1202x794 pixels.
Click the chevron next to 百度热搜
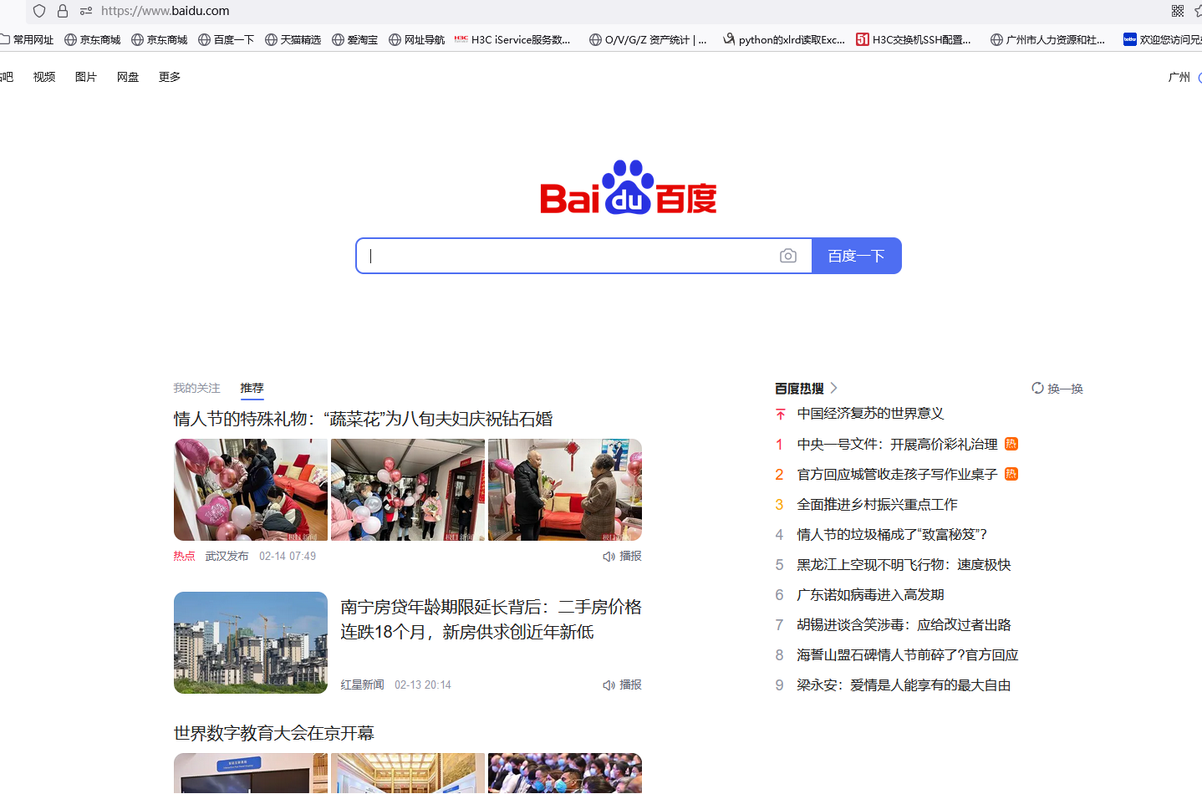[833, 388]
